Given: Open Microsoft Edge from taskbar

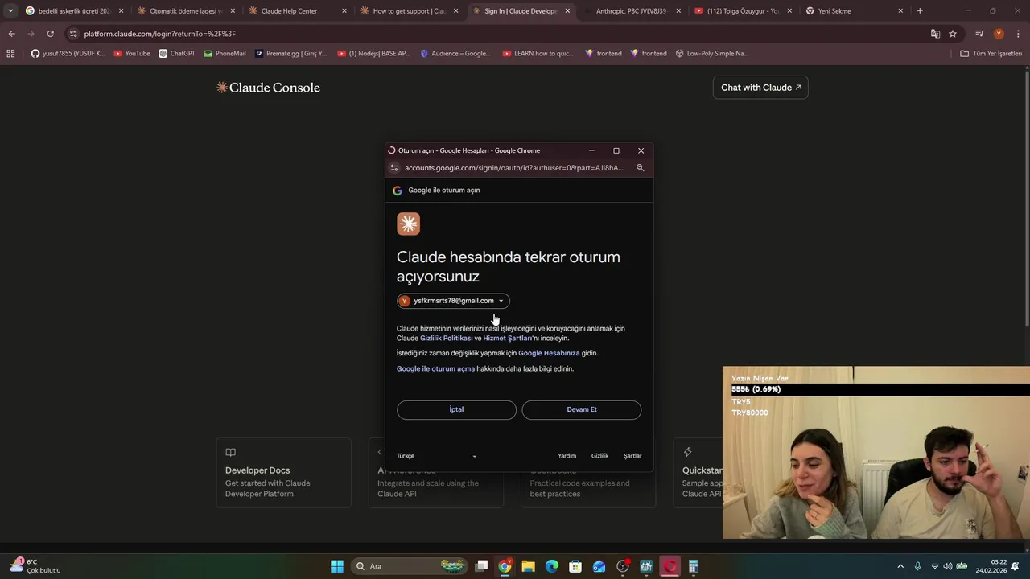Looking at the screenshot, I should pos(552,566).
